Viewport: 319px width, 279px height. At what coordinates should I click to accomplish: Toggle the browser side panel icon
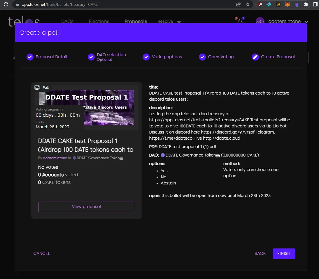tap(315, 4)
